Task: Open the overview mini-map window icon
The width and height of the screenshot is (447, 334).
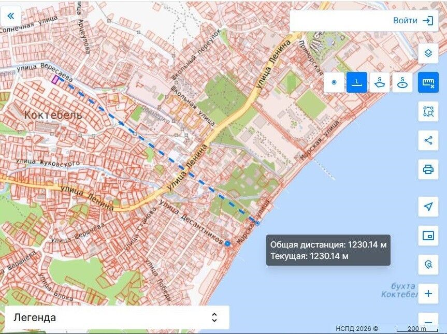Action: click(428, 236)
